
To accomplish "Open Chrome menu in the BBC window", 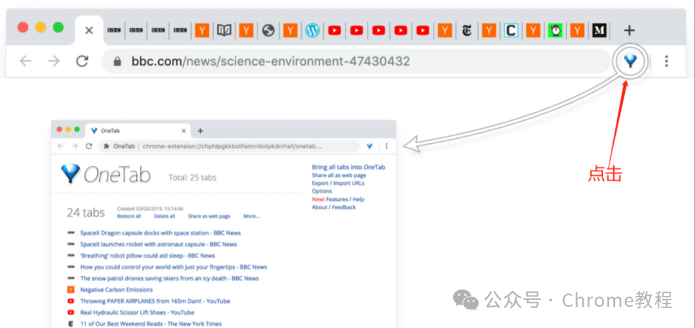I will (666, 61).
